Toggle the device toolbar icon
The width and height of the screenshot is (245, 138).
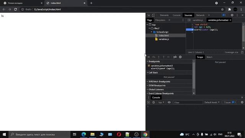click(153, 15)
